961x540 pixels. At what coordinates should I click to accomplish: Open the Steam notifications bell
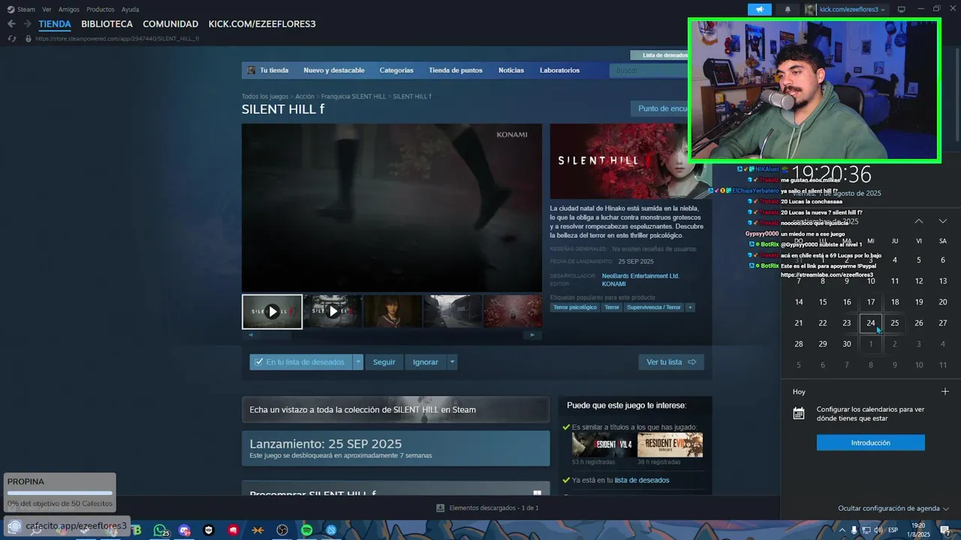pos(788,9)
